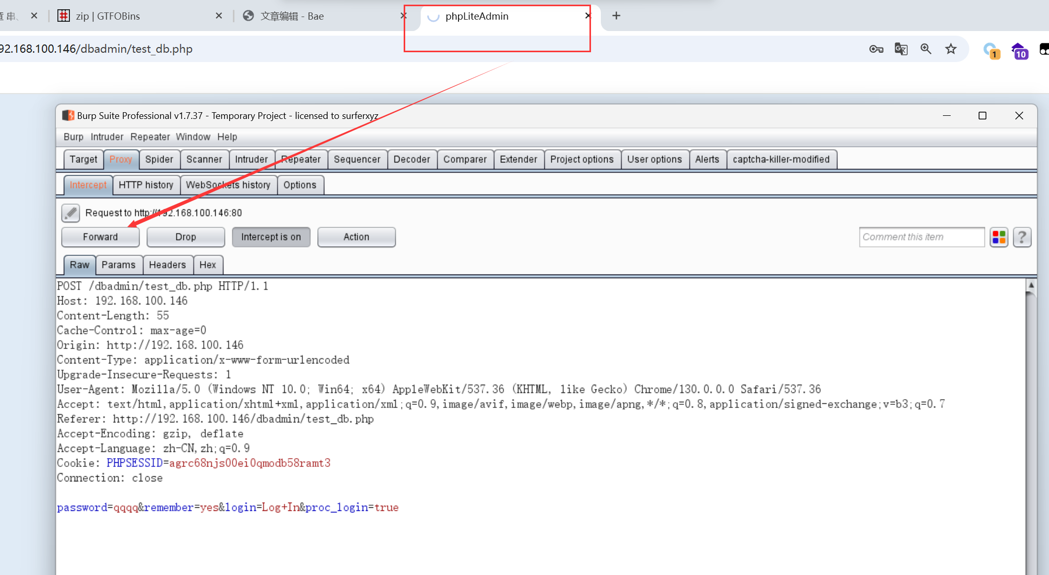The height and width of the screenshot is (575, 1049).
Task: Click the password=qqqq POST body line
Action: (228, 508)
